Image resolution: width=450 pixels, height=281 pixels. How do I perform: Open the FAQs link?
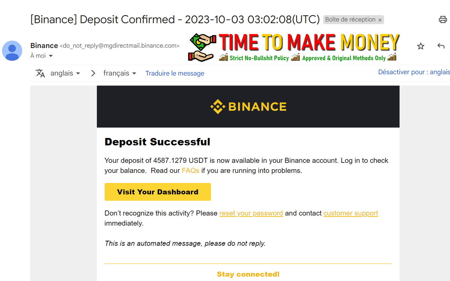click(x=191, y=171)
